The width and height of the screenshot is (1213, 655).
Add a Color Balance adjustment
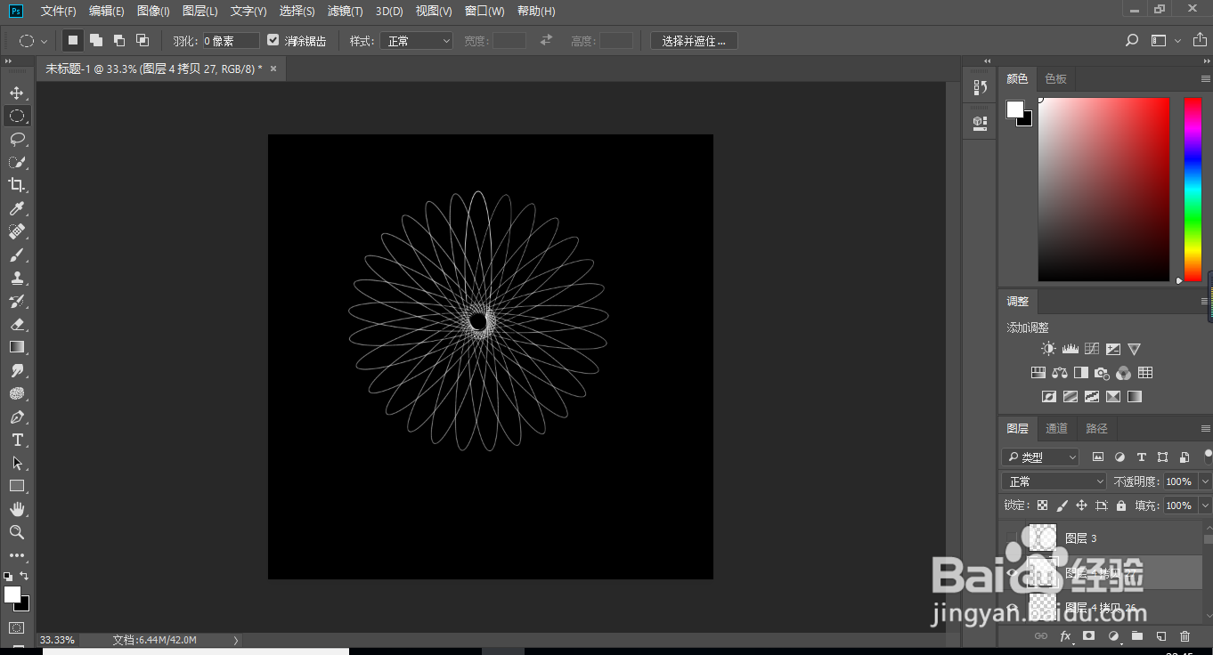coord(1060,373)
